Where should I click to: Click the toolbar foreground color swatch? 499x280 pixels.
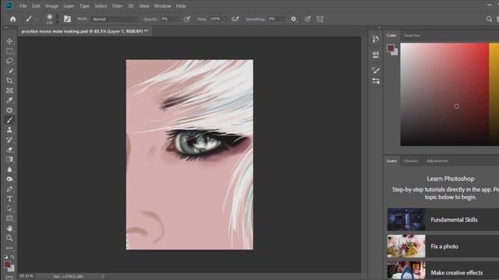(7, 264)
